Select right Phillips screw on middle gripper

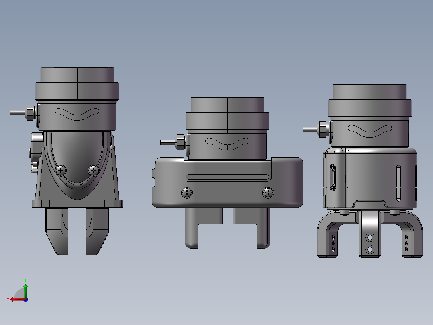(x=268, y=192)
